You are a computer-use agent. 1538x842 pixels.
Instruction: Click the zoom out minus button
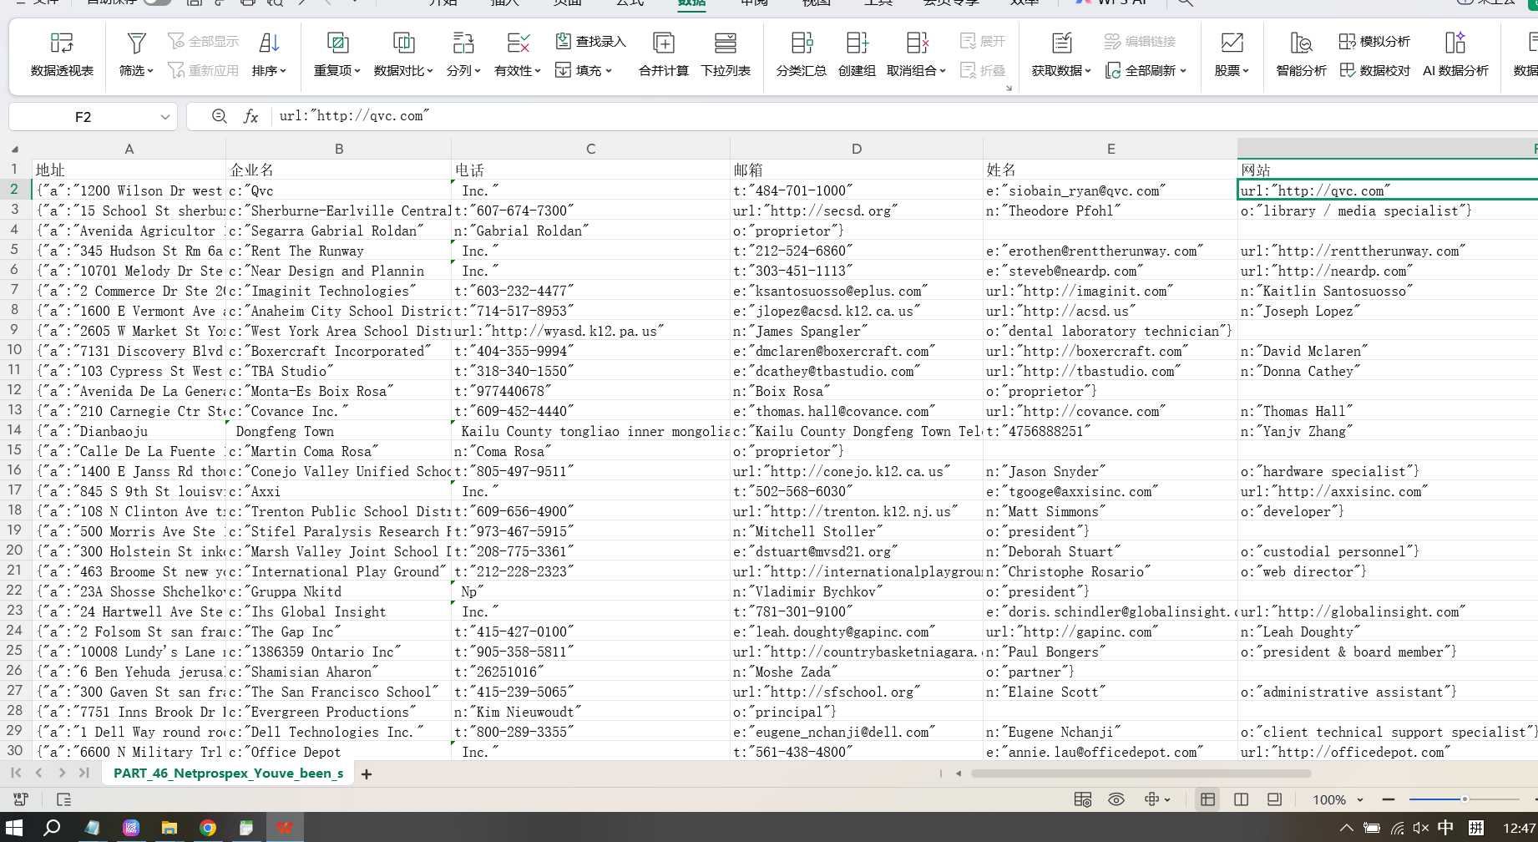tap(1389, 799)
